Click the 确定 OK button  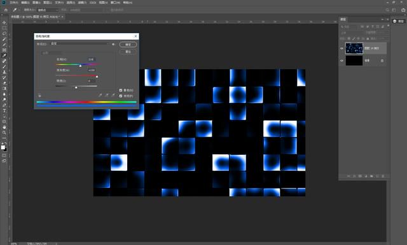point(128,44)
